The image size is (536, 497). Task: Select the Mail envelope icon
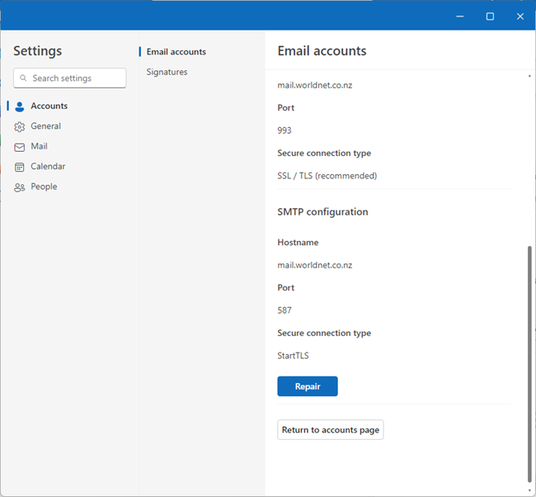coord(20,147)
